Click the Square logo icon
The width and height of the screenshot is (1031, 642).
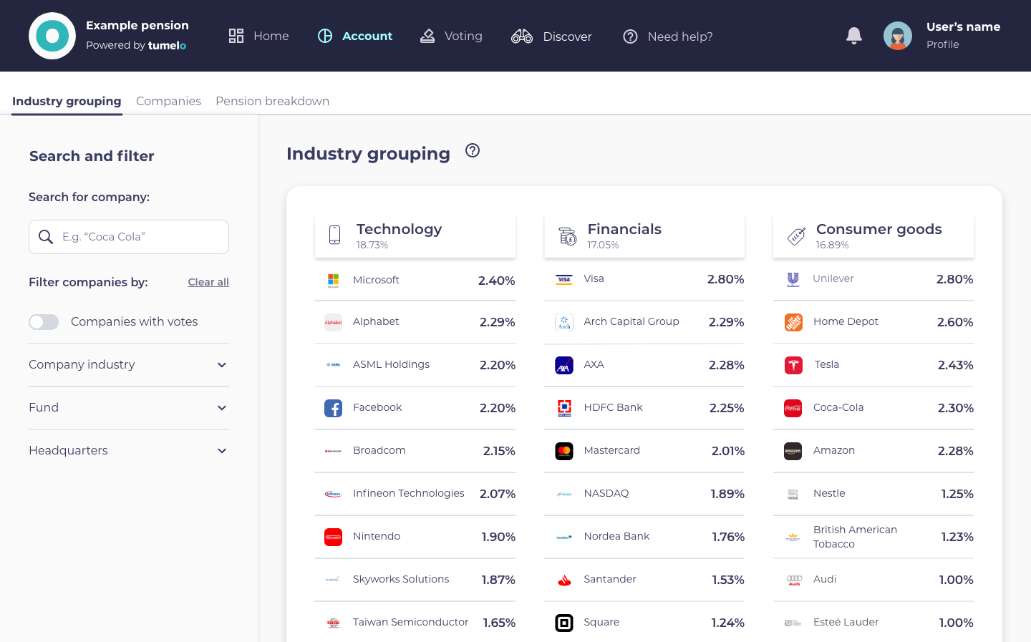(564, 623)
